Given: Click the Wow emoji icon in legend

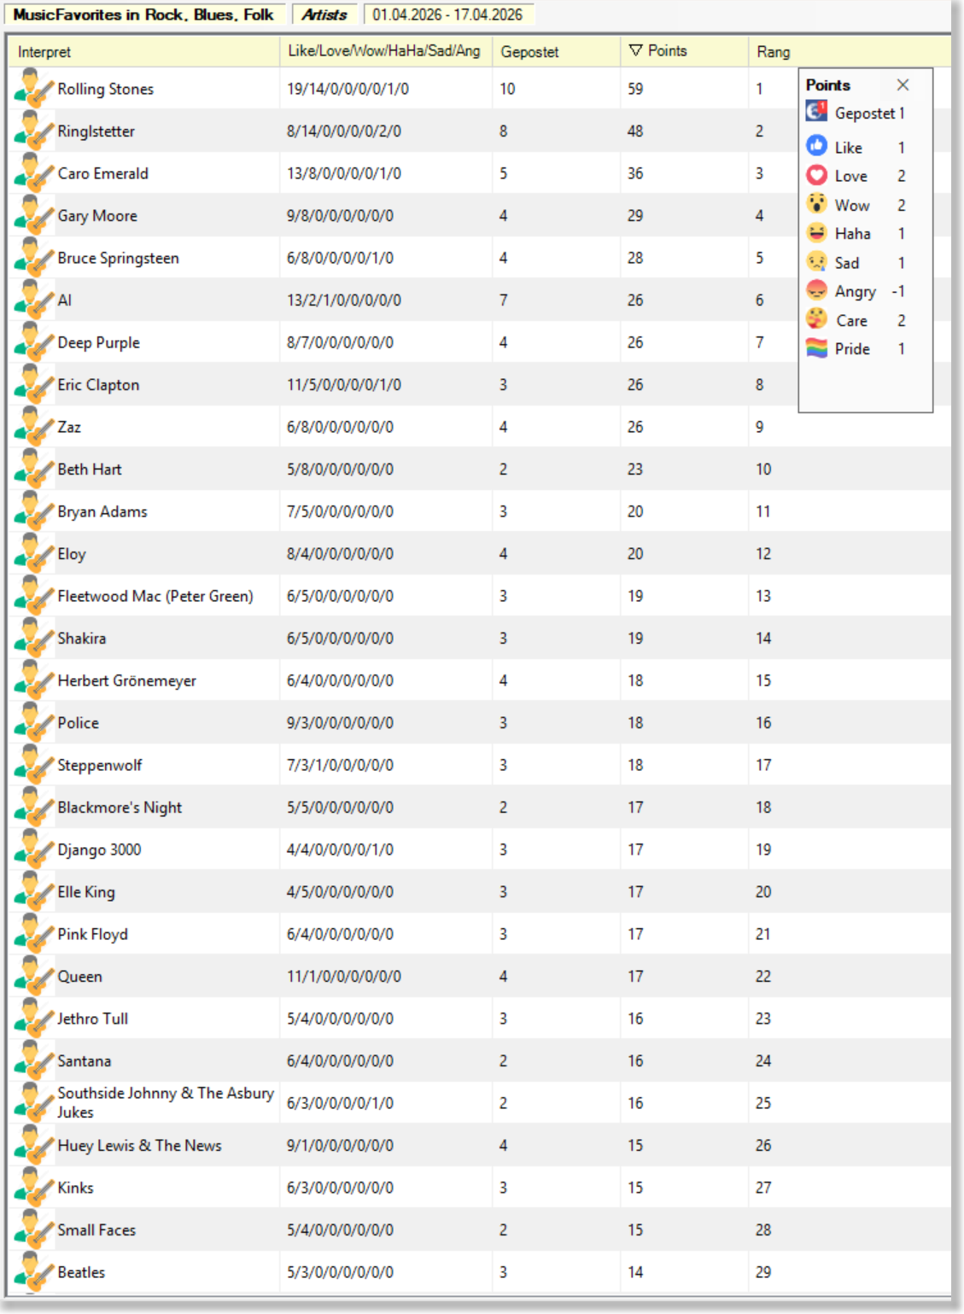Looking at the screenshot, I should point(817,204).
